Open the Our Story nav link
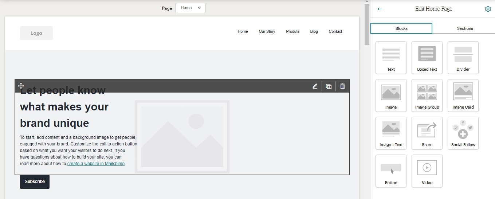This screenshot has height=199, width=495. click(x=267, y=31)
